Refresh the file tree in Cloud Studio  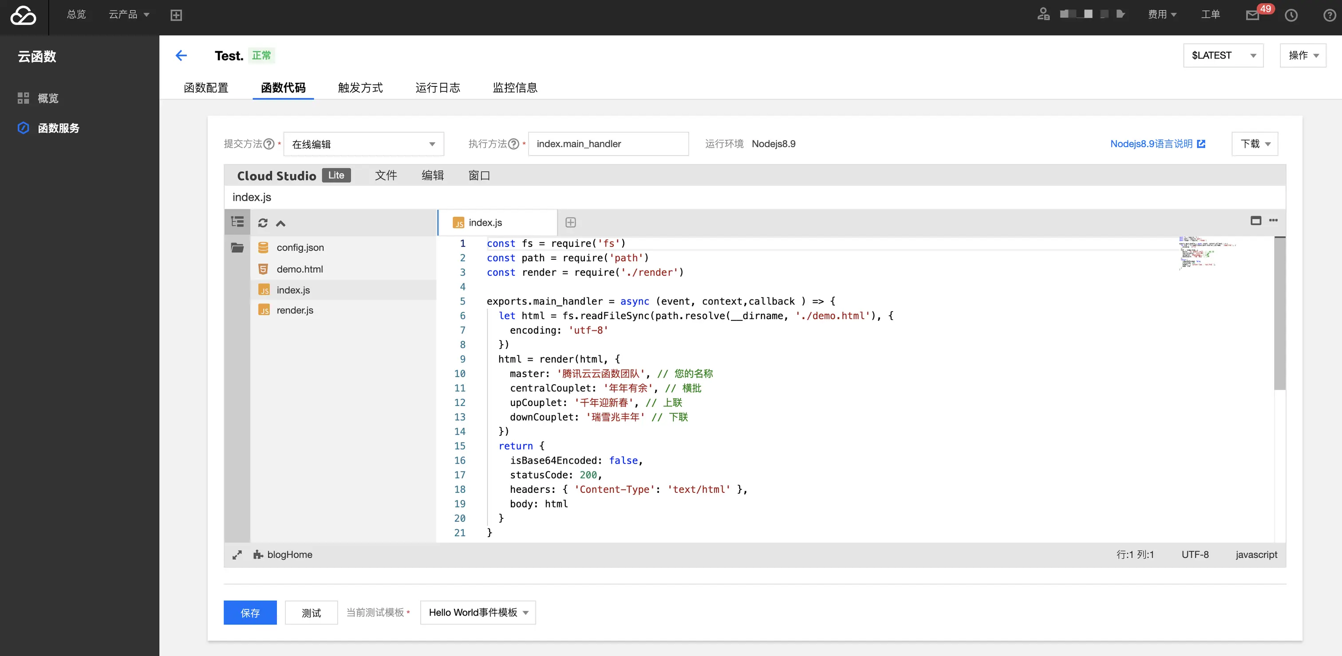[x=263, y=223]
